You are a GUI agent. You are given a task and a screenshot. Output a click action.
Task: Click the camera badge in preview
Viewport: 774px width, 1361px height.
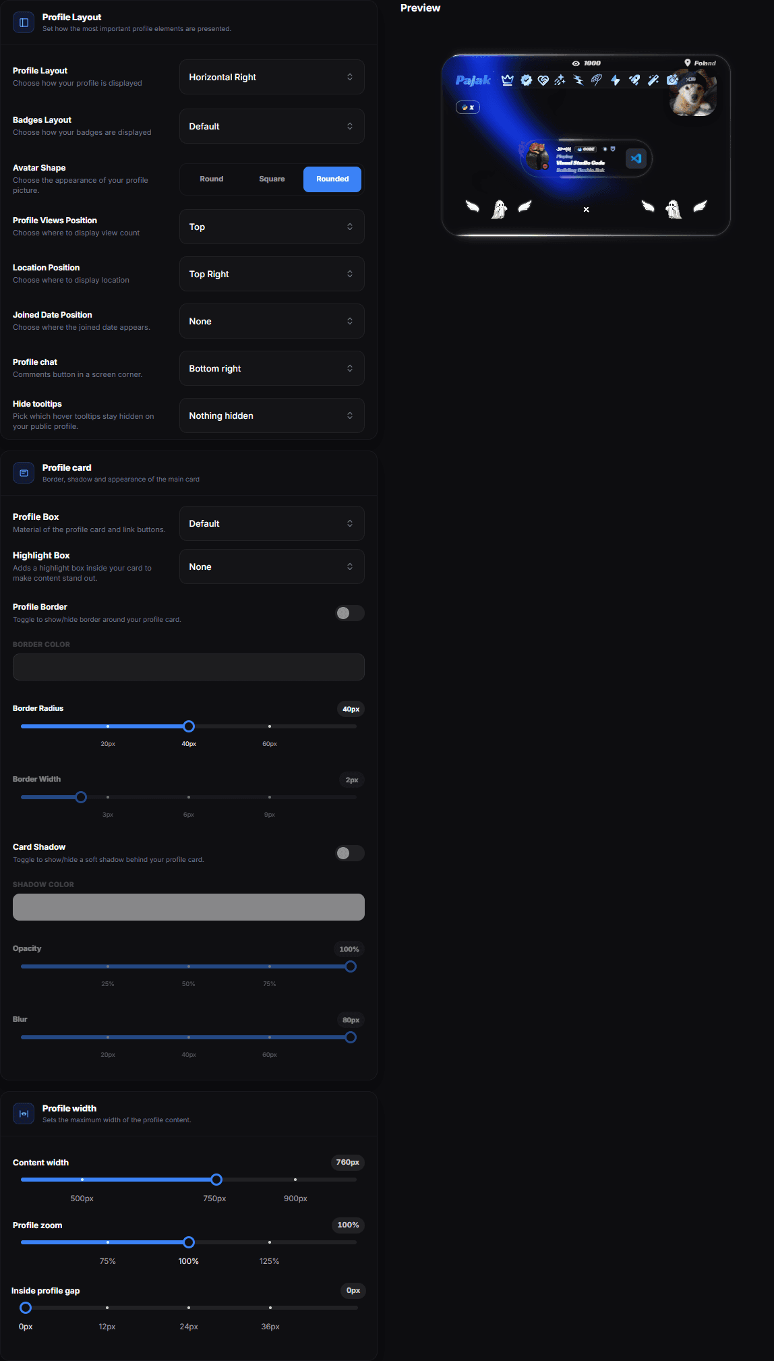[672, 80]
